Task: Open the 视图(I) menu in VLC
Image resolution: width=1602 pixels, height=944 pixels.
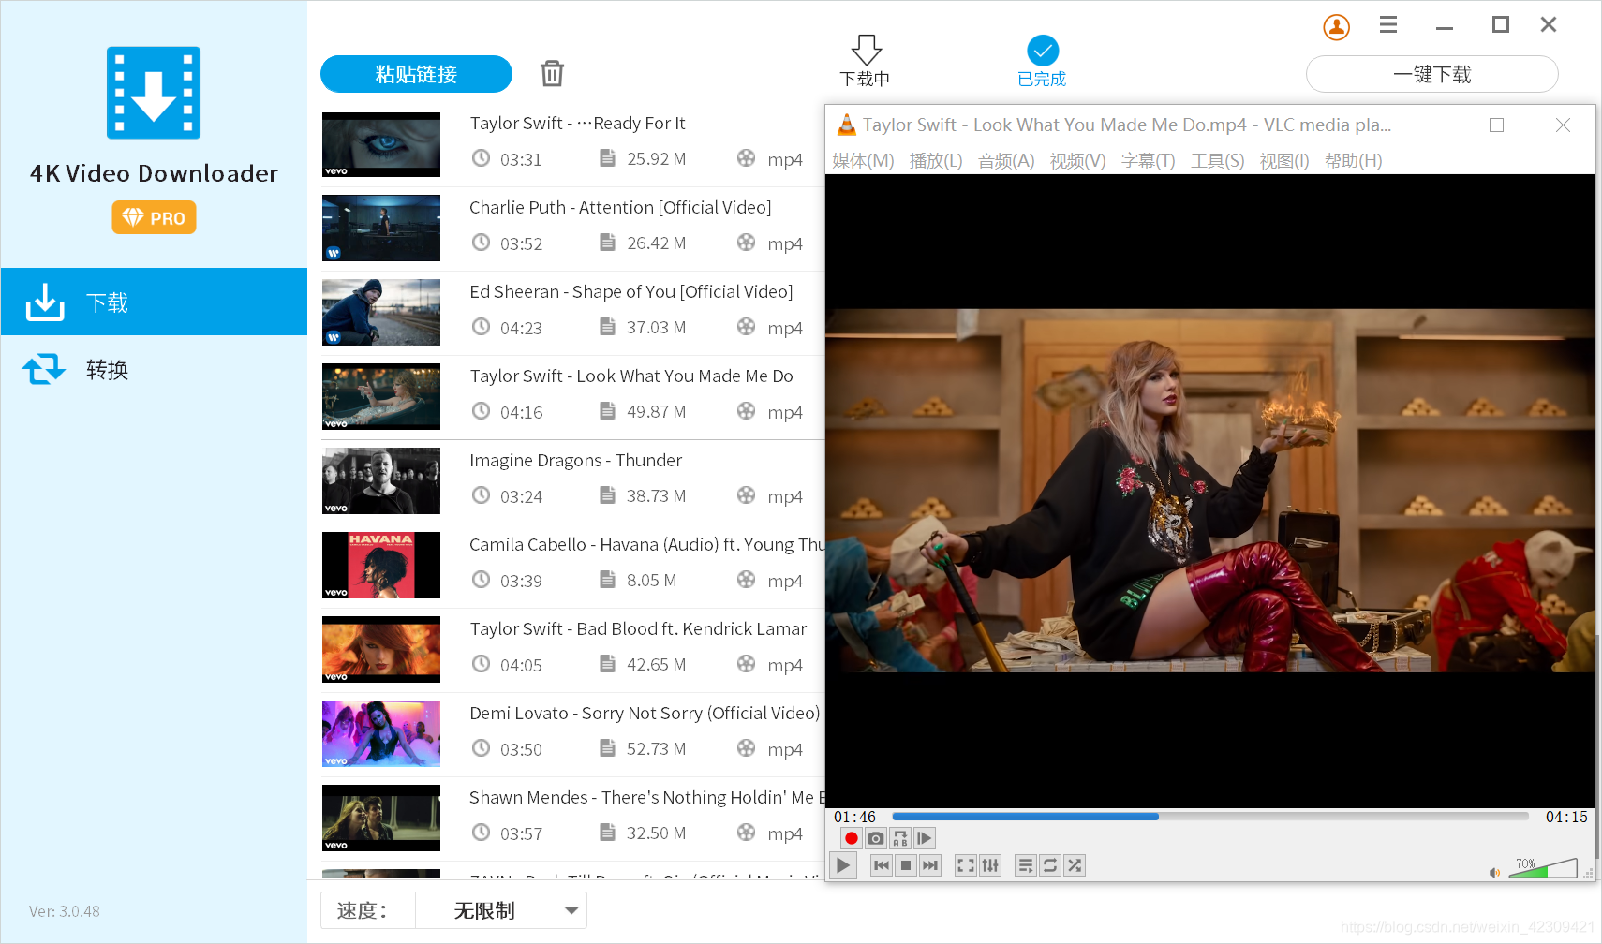Action: pyautogui.click(x=1284, y=161)
